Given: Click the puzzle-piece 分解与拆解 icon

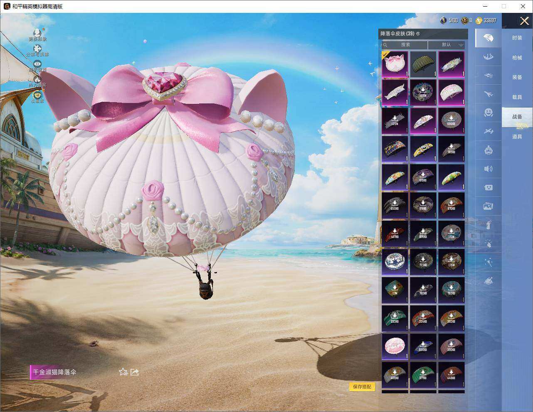Looking at the screenshot, I should tap(37, 49).
